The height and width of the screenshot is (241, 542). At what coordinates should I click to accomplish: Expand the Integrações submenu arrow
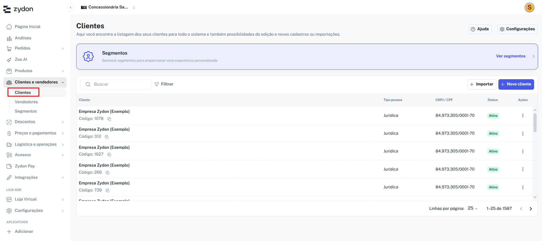[x=63, y=178]
